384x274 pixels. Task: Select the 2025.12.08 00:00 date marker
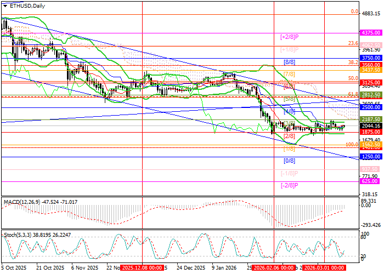click(142, 268)
